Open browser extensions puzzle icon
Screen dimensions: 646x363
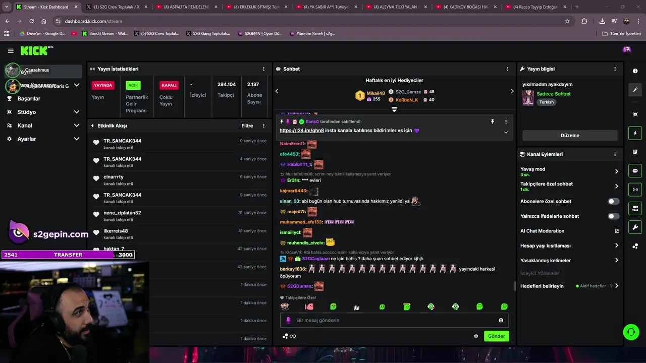[x=584, y=21]
